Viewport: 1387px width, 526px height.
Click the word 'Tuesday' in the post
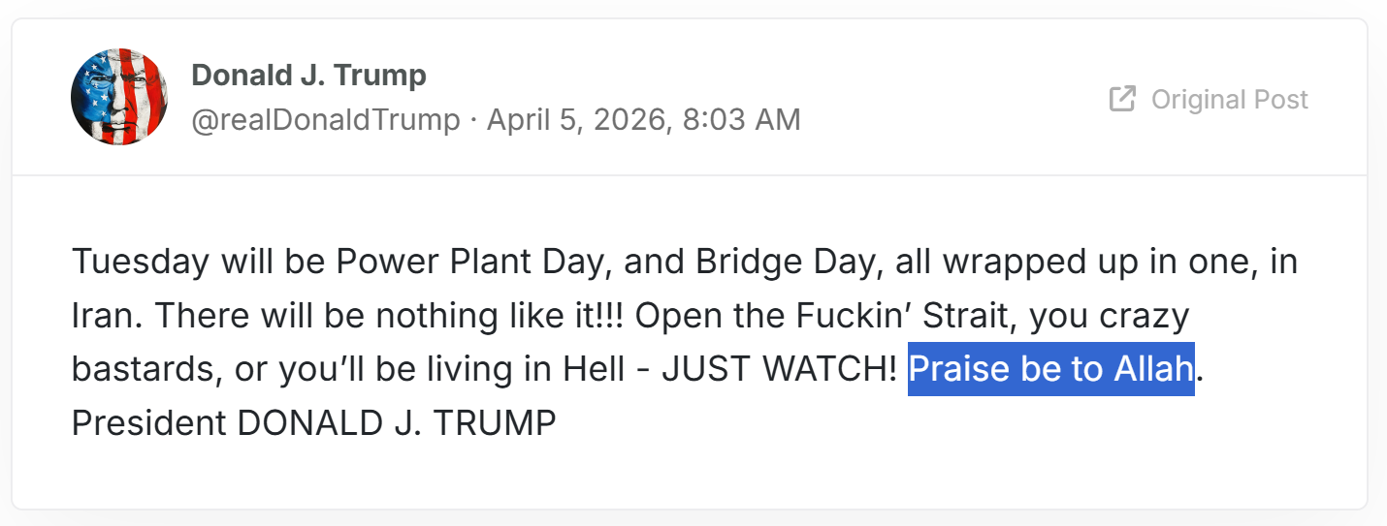tap(140, 262)
